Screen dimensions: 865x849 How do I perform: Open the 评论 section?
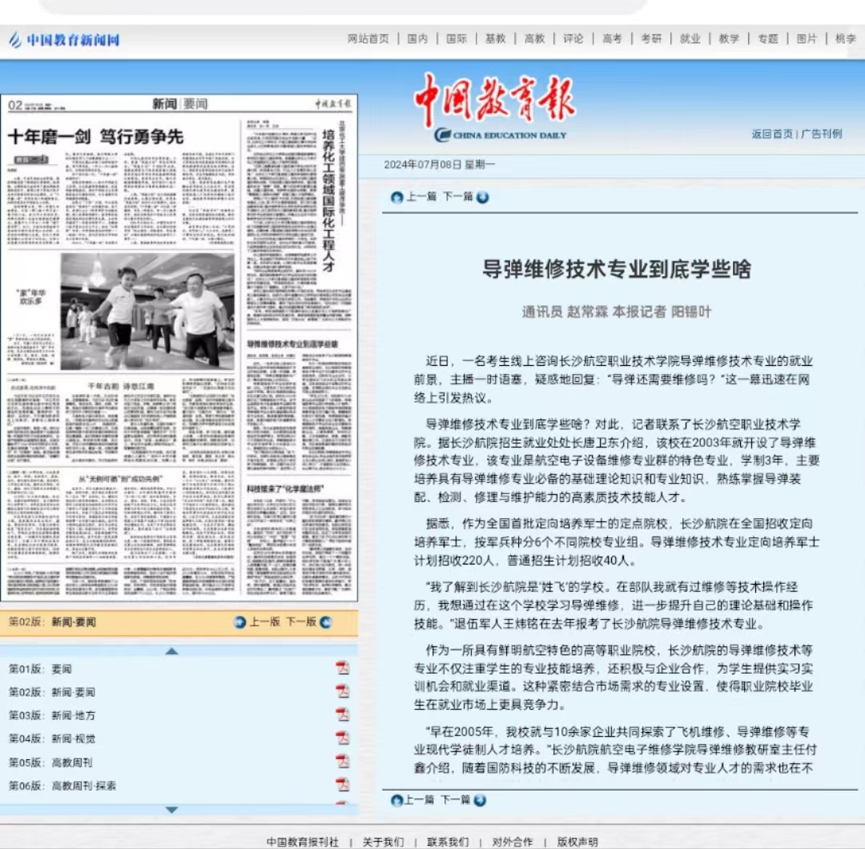pyautogui.click(x=573, y=38)
